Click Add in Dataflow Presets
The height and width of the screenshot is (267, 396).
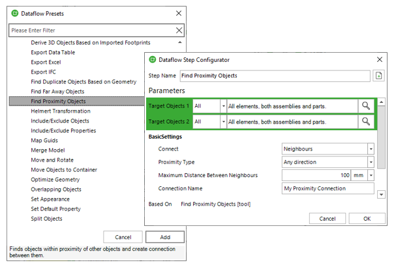(x=165, y=237)
